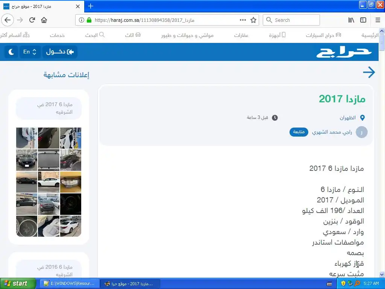385x289 pixels.
Task: Click the URL address field
Action: (167, 20)
